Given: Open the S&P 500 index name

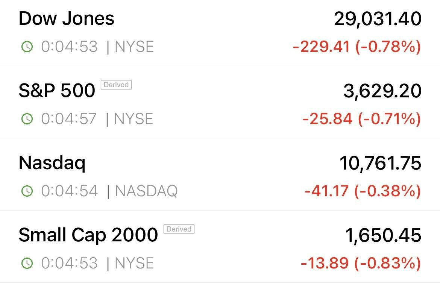Looking at the screenshot, I should pyautogui.click(x=57, y=91).
